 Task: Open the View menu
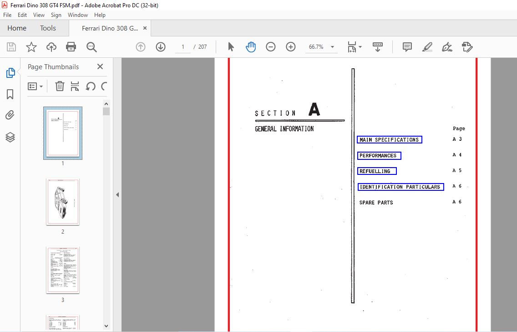(x=39, y=15)
